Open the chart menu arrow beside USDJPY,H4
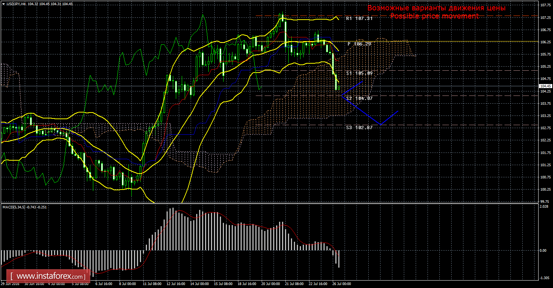The image size is (553, 288). click(3, 3)
